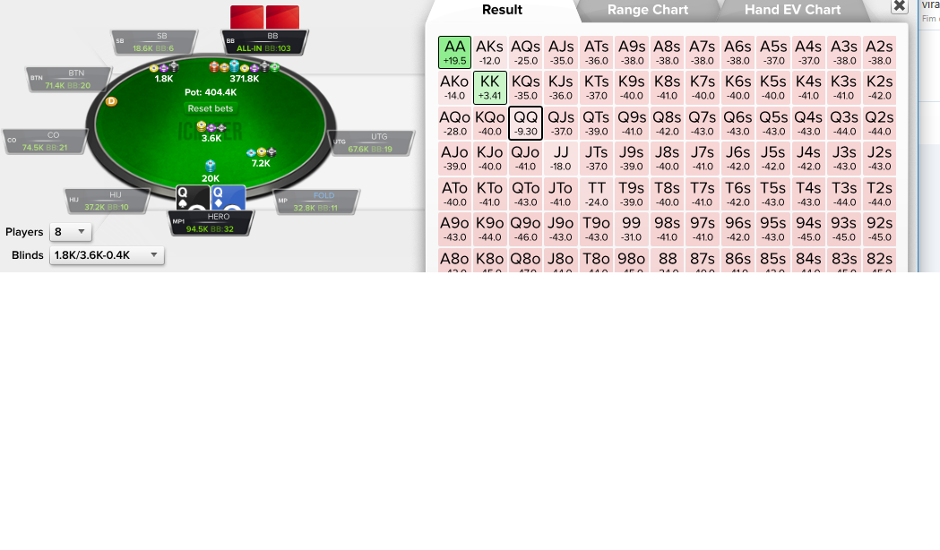
Task: Click hero's queen of spades card
Action: (193, 198)
